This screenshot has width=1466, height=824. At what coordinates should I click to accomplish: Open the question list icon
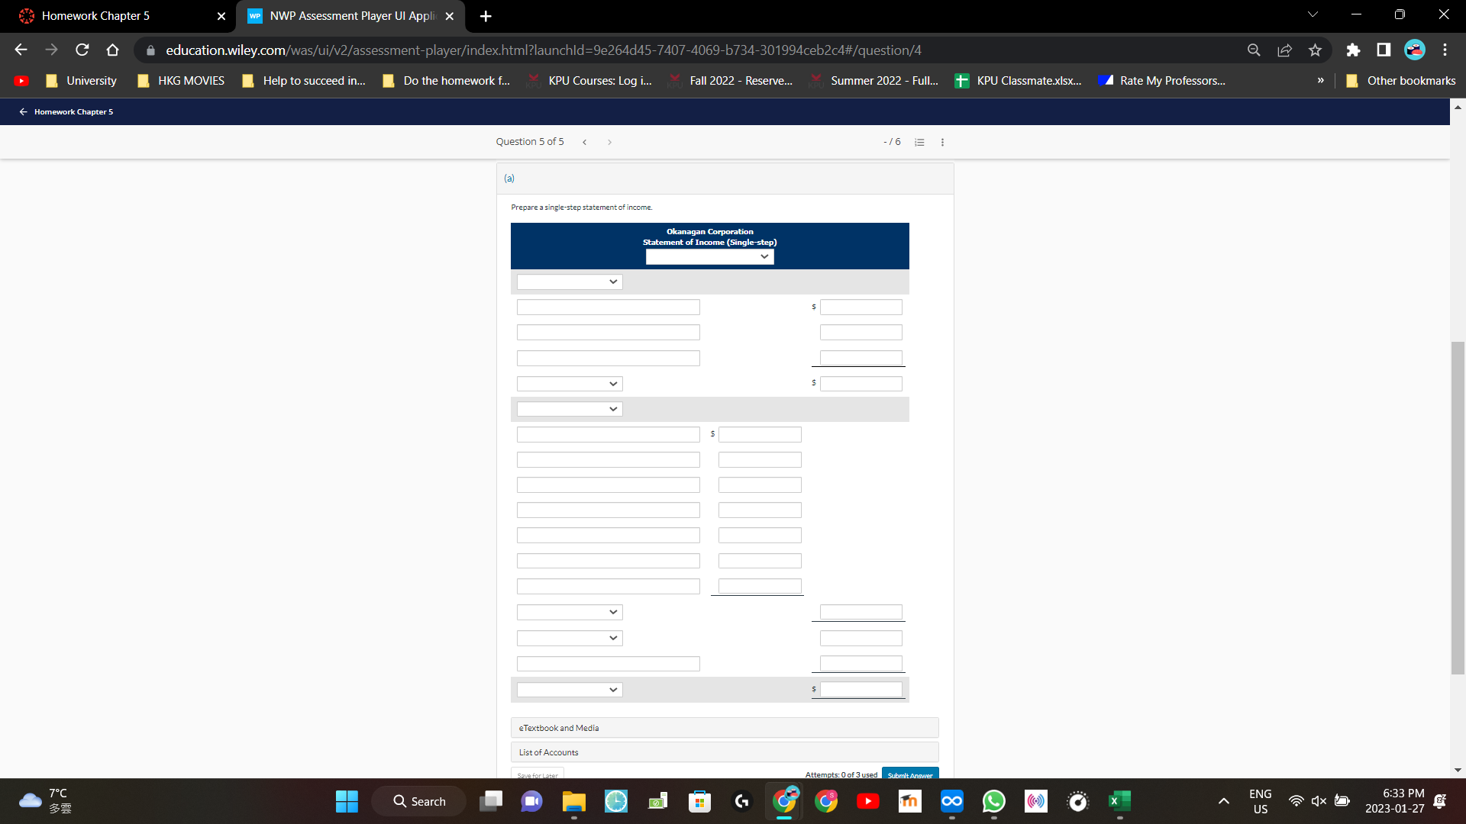click(x=919, y=142)
